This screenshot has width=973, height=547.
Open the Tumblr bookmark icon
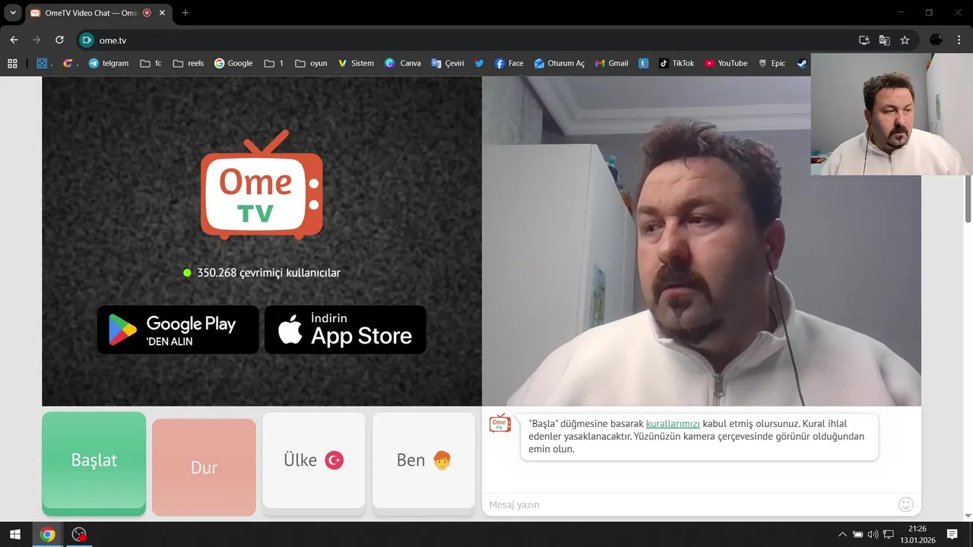click(x=644, y=63)
